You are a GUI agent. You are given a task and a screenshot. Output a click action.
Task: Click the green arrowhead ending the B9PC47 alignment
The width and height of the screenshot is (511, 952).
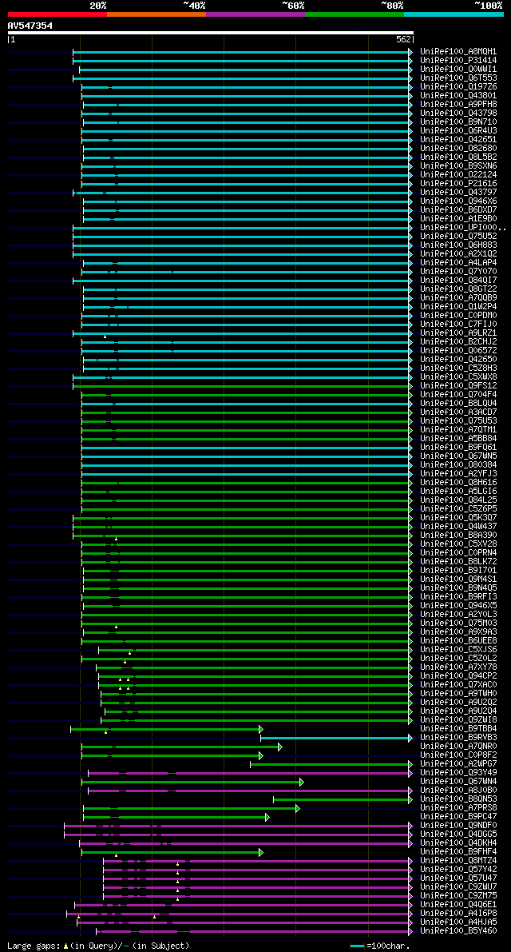267,817
